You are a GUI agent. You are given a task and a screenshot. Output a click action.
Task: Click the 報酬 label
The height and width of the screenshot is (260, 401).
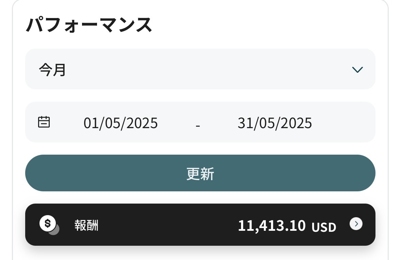tap(86, 225)
